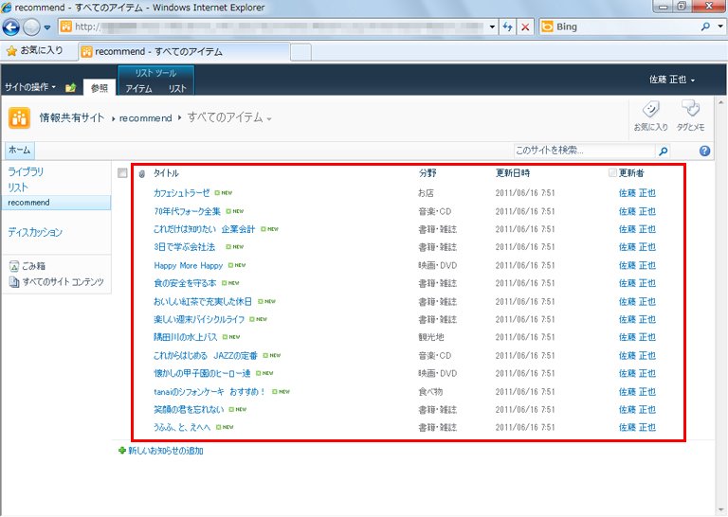Image resolution: width=728 pixels, height=517 pixels.
Task: Click the site search magnifier icon
Action: (x=663, y=151)
